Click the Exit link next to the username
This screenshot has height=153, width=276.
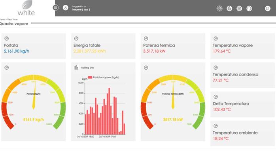pyautogui.click(x=86, y=10)
